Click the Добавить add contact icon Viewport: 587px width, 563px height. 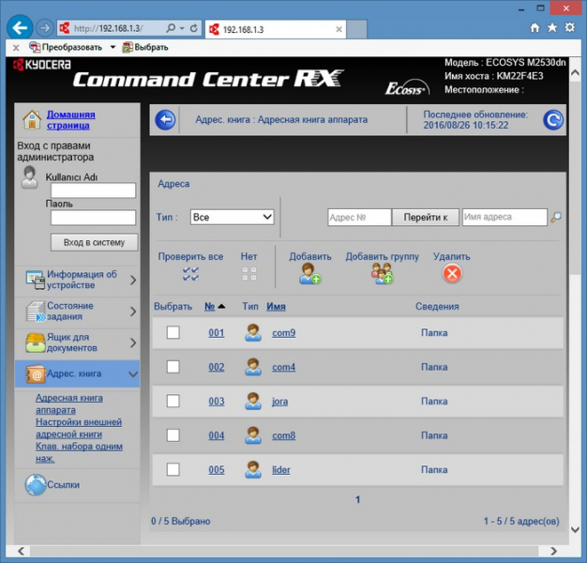(309, 273)
